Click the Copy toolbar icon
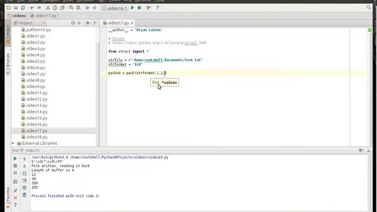Image resolution: width=377 pixels, height=212 pixels. pos(55,8)
